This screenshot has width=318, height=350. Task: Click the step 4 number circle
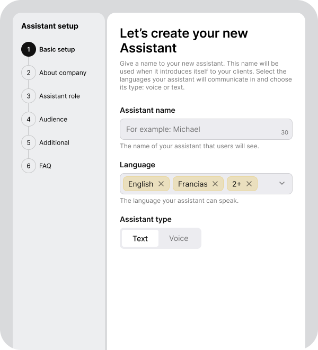(29, 119)
